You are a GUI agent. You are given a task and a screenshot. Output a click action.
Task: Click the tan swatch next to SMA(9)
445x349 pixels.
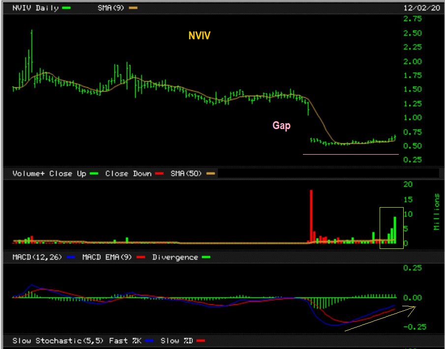(133, 8)
